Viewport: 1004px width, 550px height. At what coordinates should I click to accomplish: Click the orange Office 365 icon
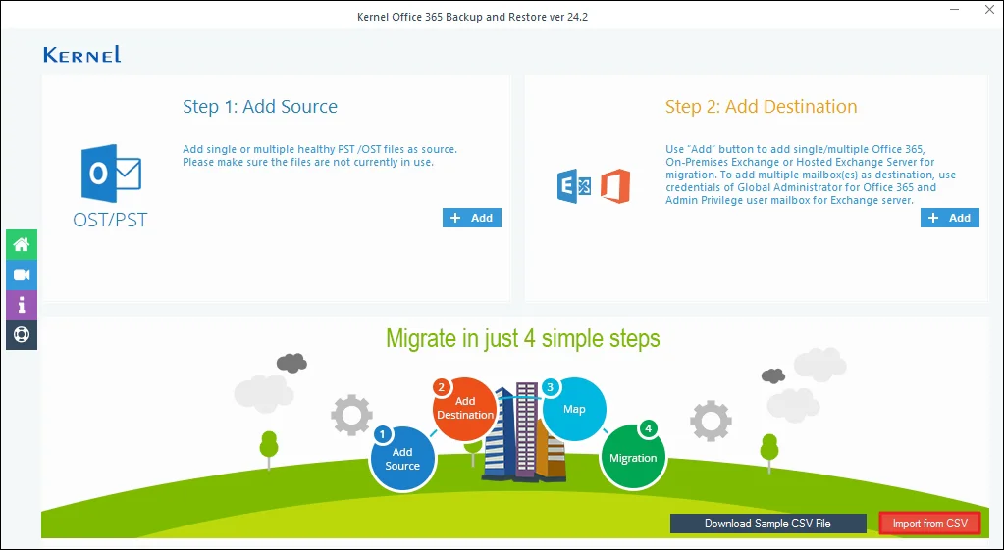click(615, 186)
